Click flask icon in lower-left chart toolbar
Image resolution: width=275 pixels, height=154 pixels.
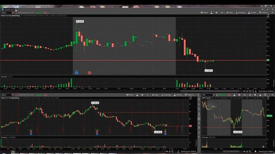[x=137, y=95]
